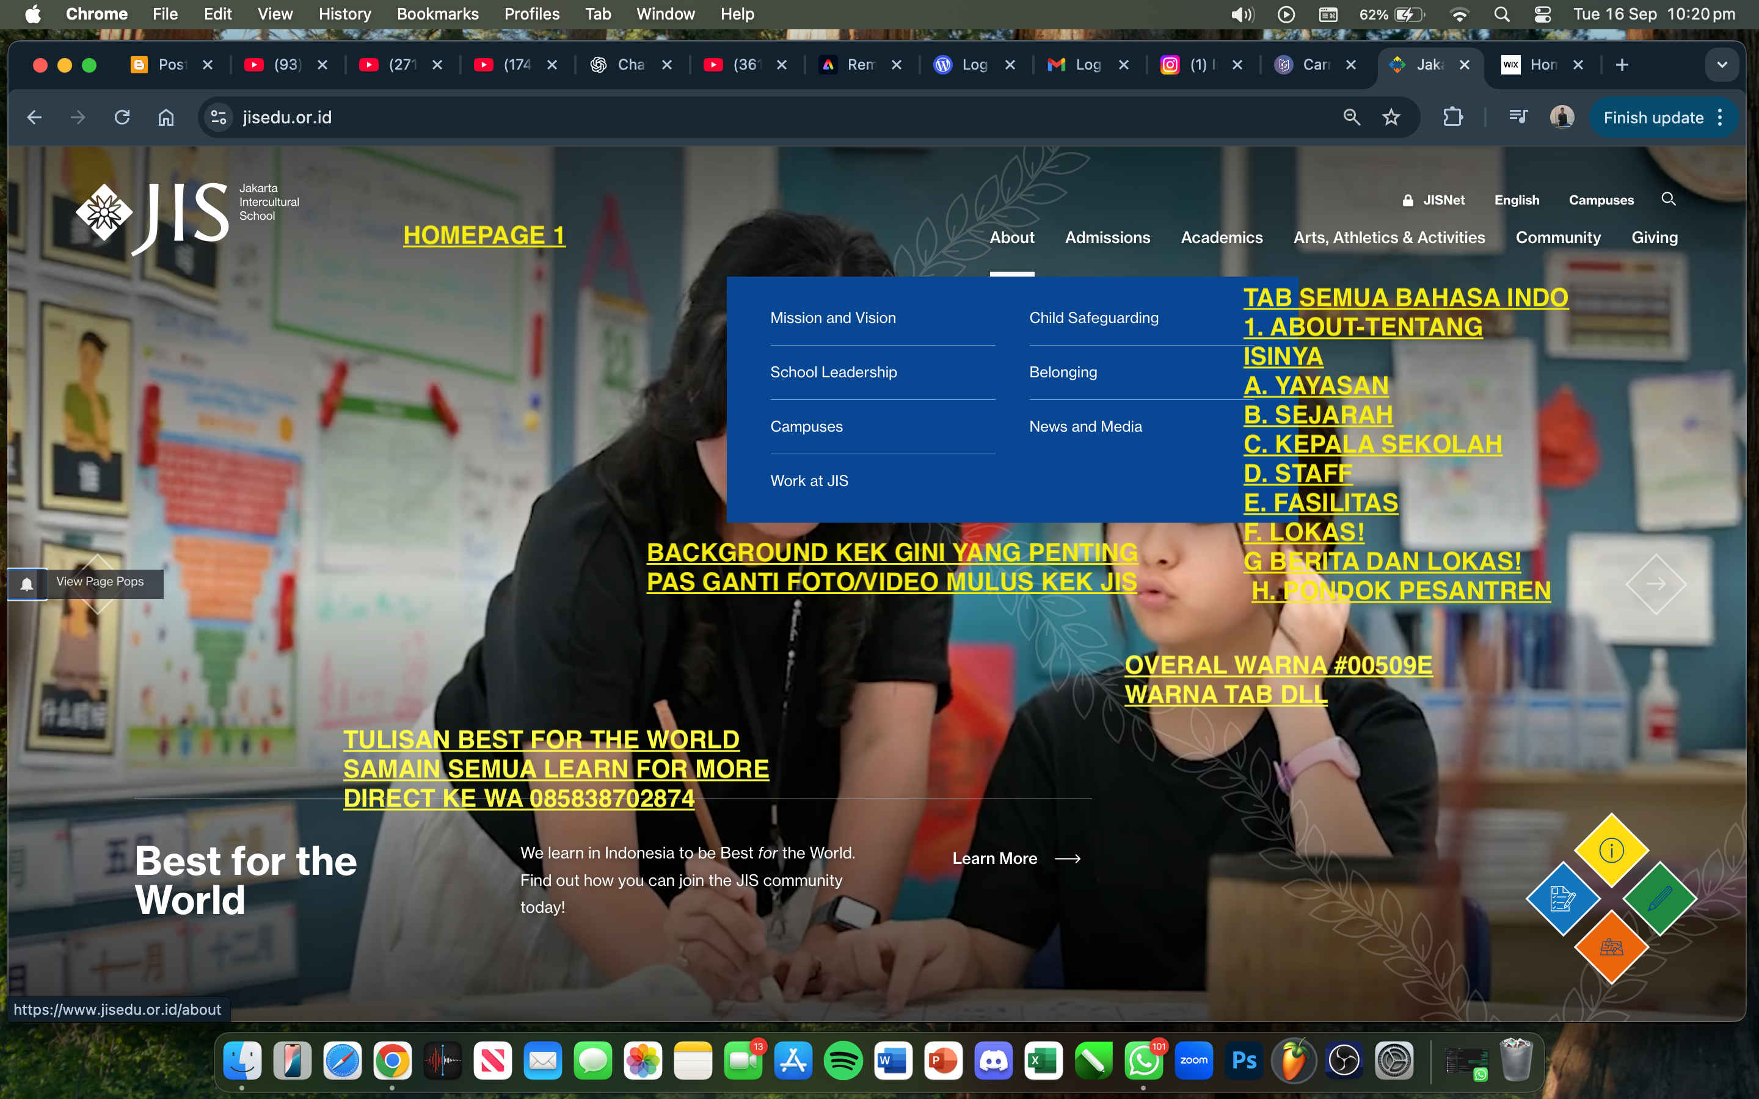Open the English language selector
The height and width of the screenshot is (1099, 1759).
click(1517, 200)
